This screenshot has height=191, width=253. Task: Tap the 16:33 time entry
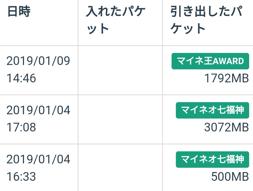pos(21,176)
